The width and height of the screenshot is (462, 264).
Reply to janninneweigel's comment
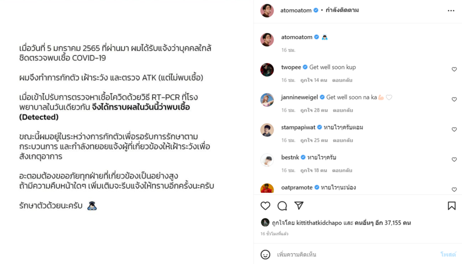[342, 110]
